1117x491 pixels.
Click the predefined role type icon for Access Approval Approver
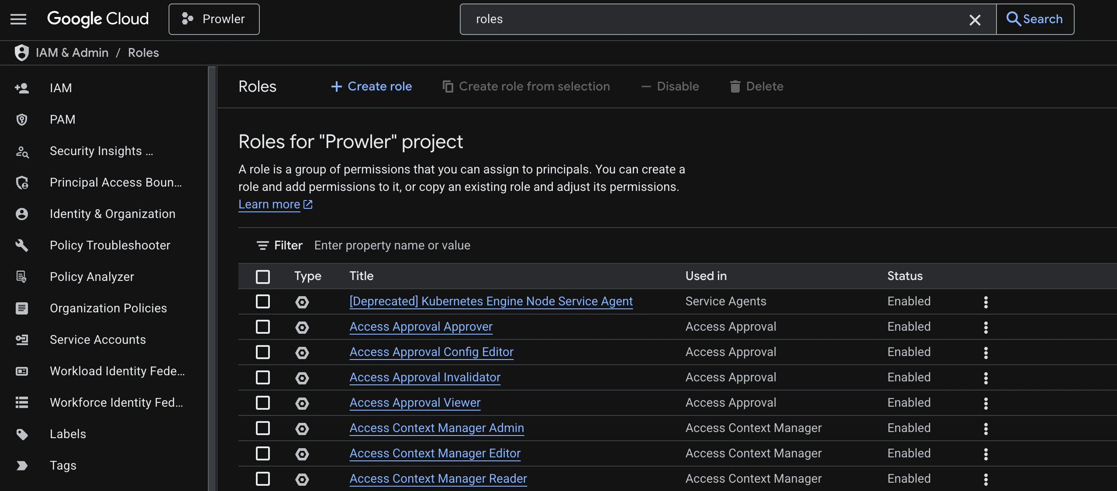coord(303,327)
